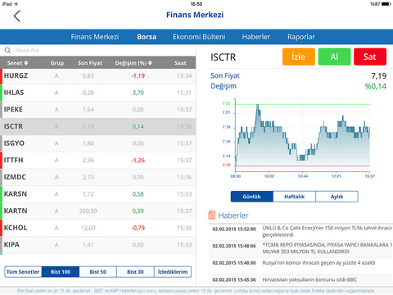The height and width of the screenshot is (295, 393).
Task: Filter list by Bist 100
Action: pyautogui.click(x=61, y=272)
